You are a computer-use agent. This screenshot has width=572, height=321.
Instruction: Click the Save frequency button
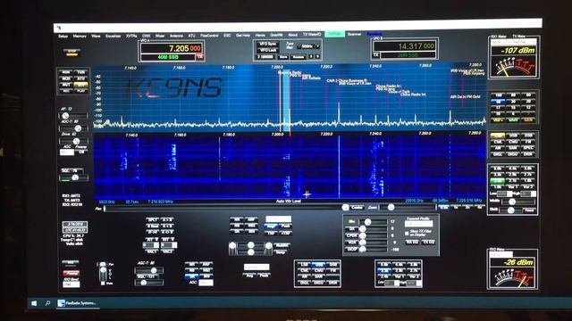[283, 57]
